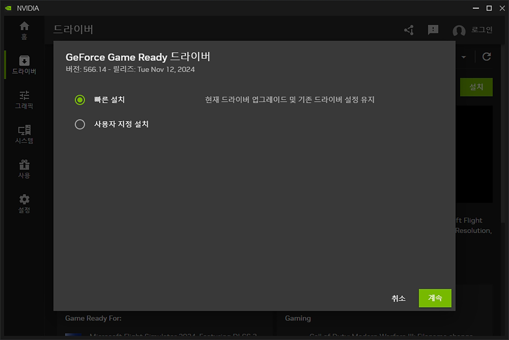Image resolution: width=509 pixels, height=340 pixels.
Task: Click the user avatar icon
Action: pyautogui.click(x=459, y=31)
